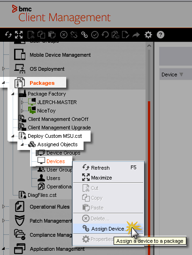Screen dimensions: 192x255
Task: Collapse the Application Management node
Action: point(3,248)
